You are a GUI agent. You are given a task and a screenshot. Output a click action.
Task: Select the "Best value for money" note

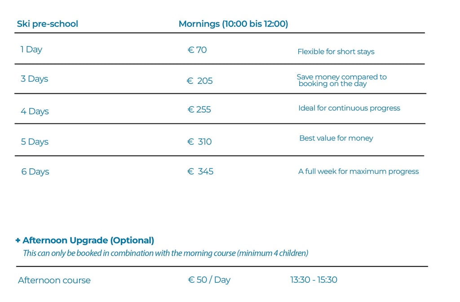(x=336, y=138)
